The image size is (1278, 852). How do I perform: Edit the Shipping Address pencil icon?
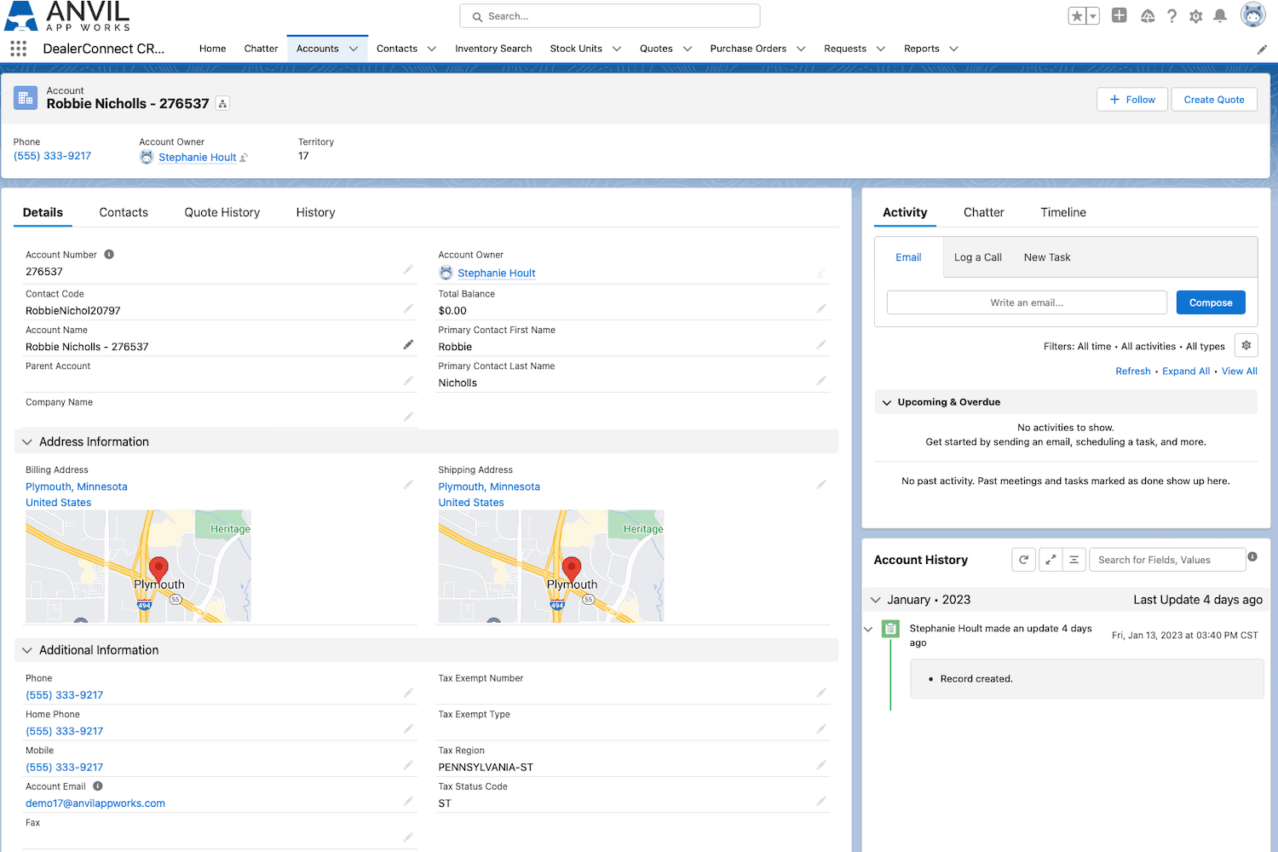click(821, 484)
